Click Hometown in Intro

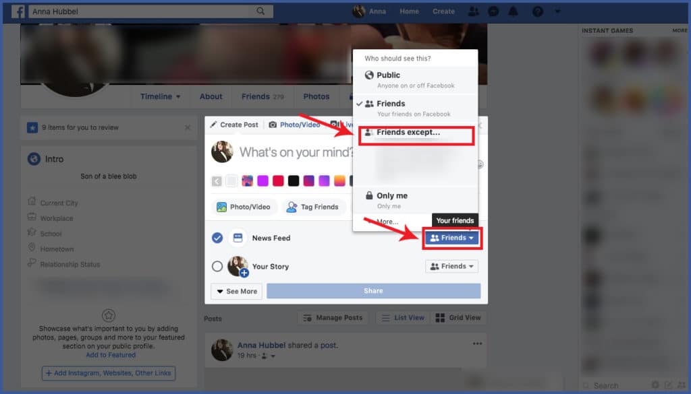coord(57,249)
